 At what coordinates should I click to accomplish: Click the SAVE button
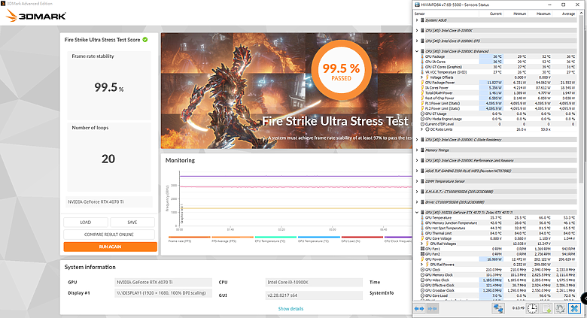tap(132, 223)
